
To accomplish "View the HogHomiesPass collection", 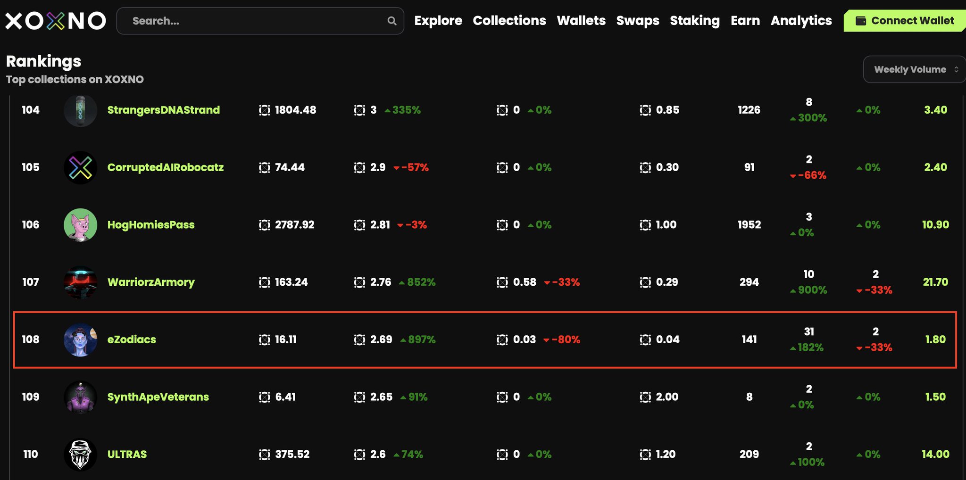I will tap(151, 225).
